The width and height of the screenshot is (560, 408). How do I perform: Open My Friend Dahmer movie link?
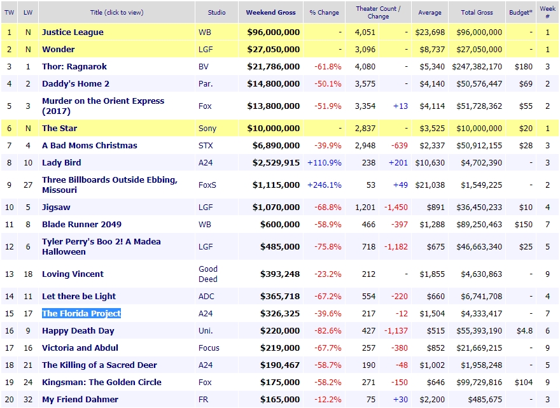tap(80, 399)
